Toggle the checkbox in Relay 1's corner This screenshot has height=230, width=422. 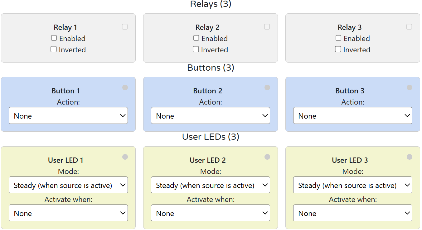[125, 27]
